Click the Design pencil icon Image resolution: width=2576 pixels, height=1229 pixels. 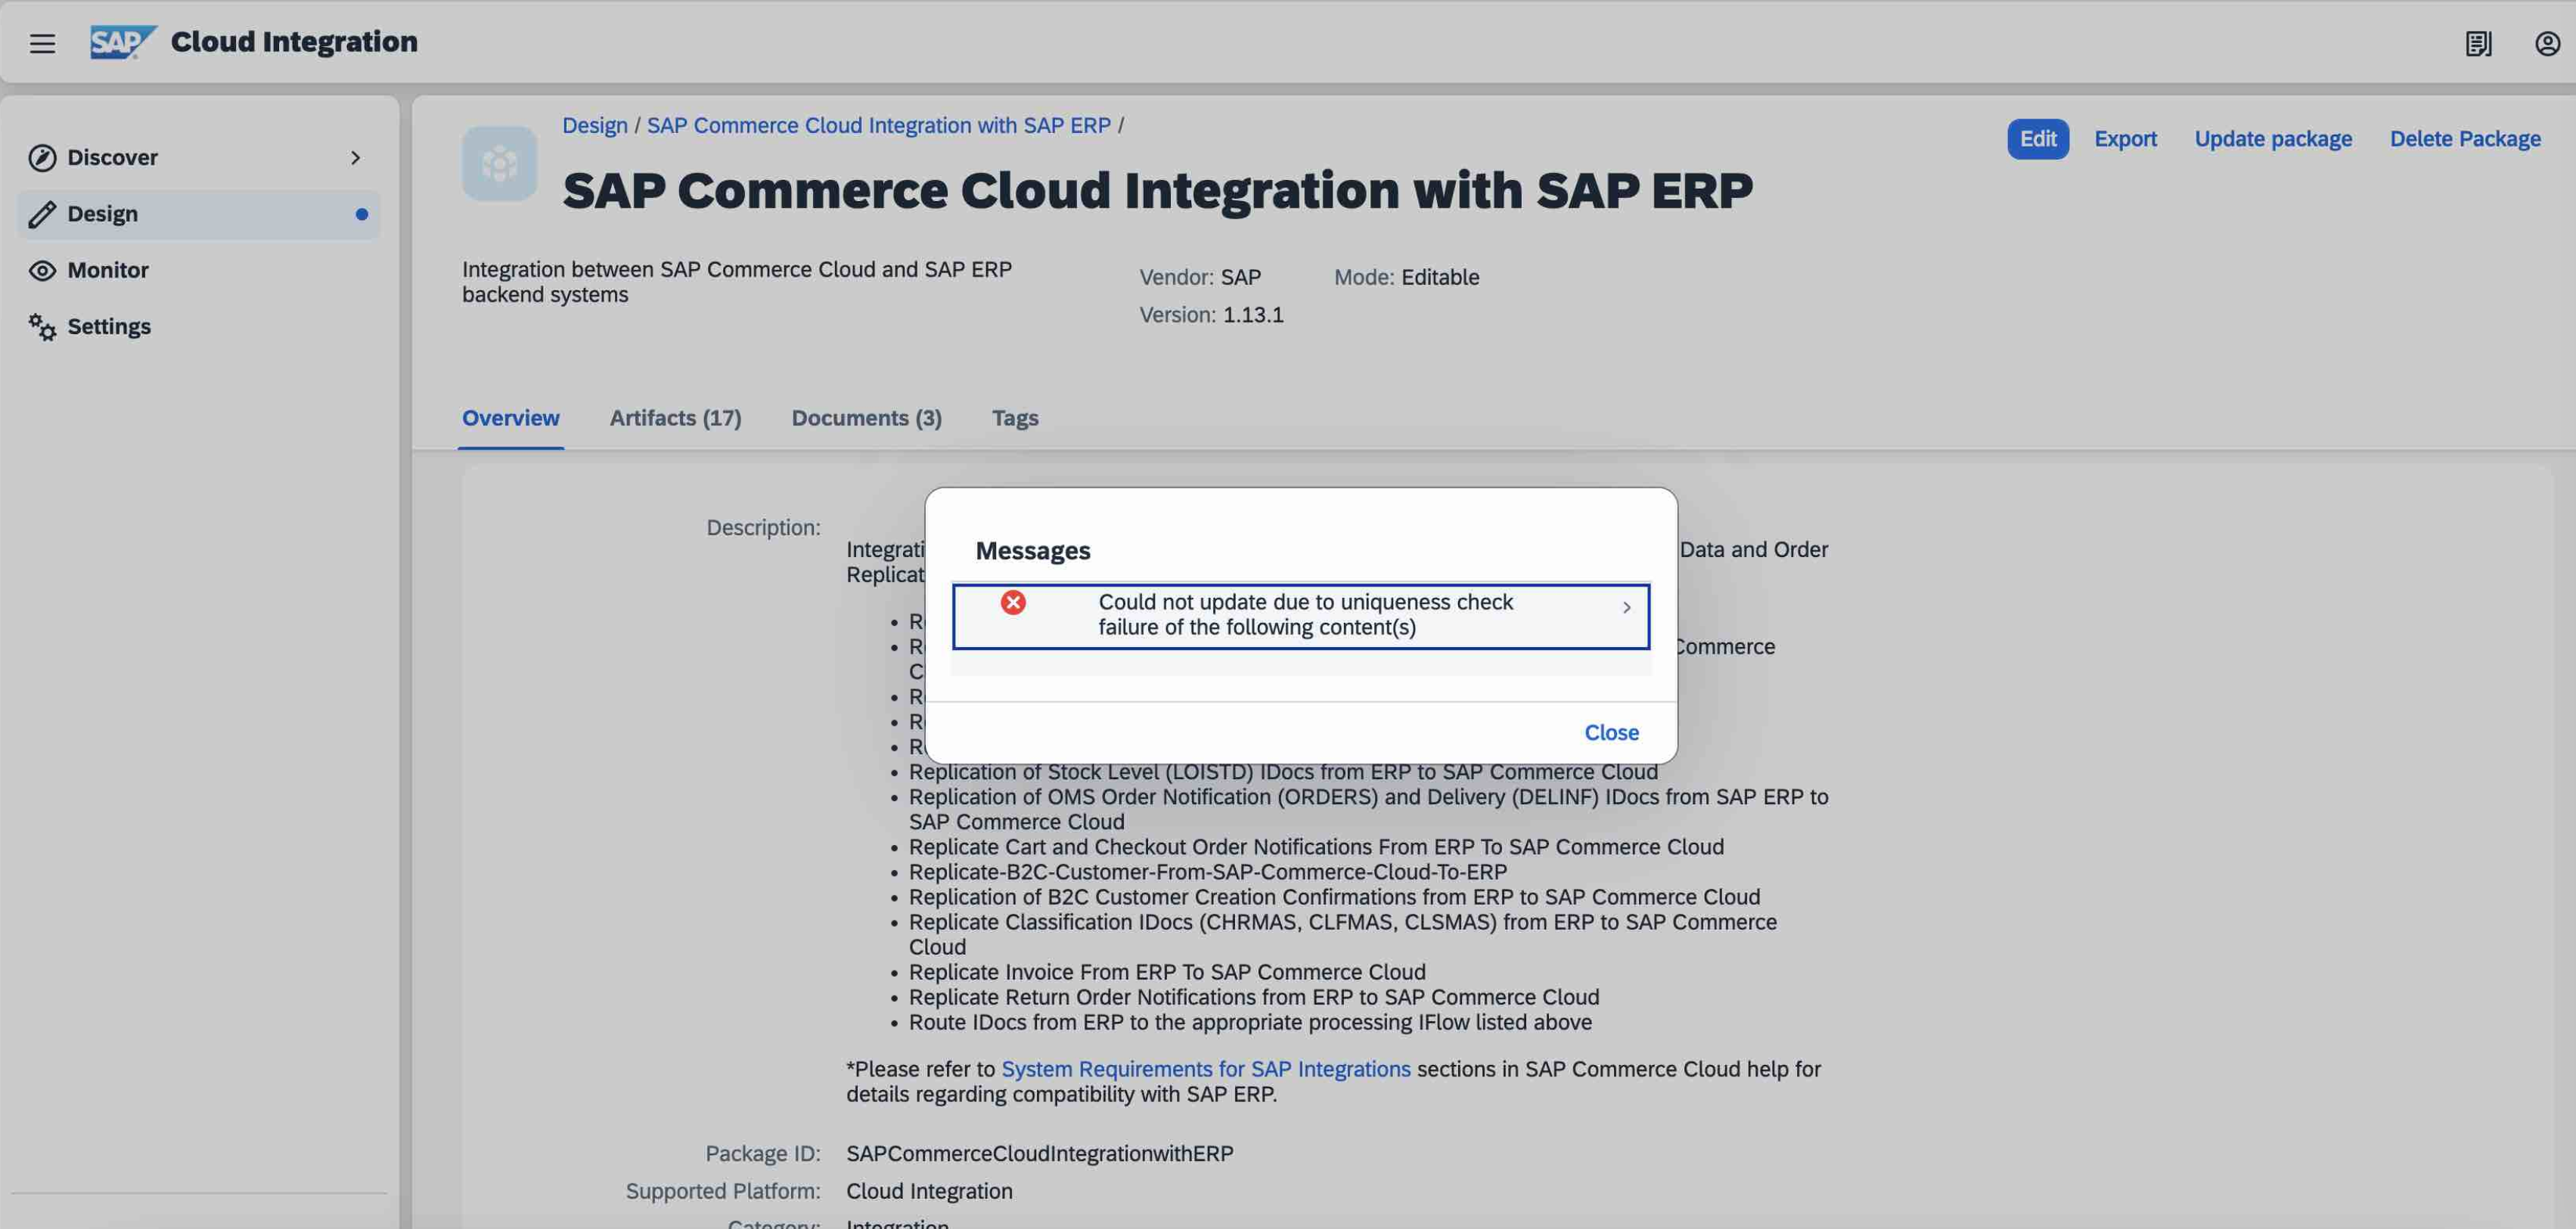[42, 214]
